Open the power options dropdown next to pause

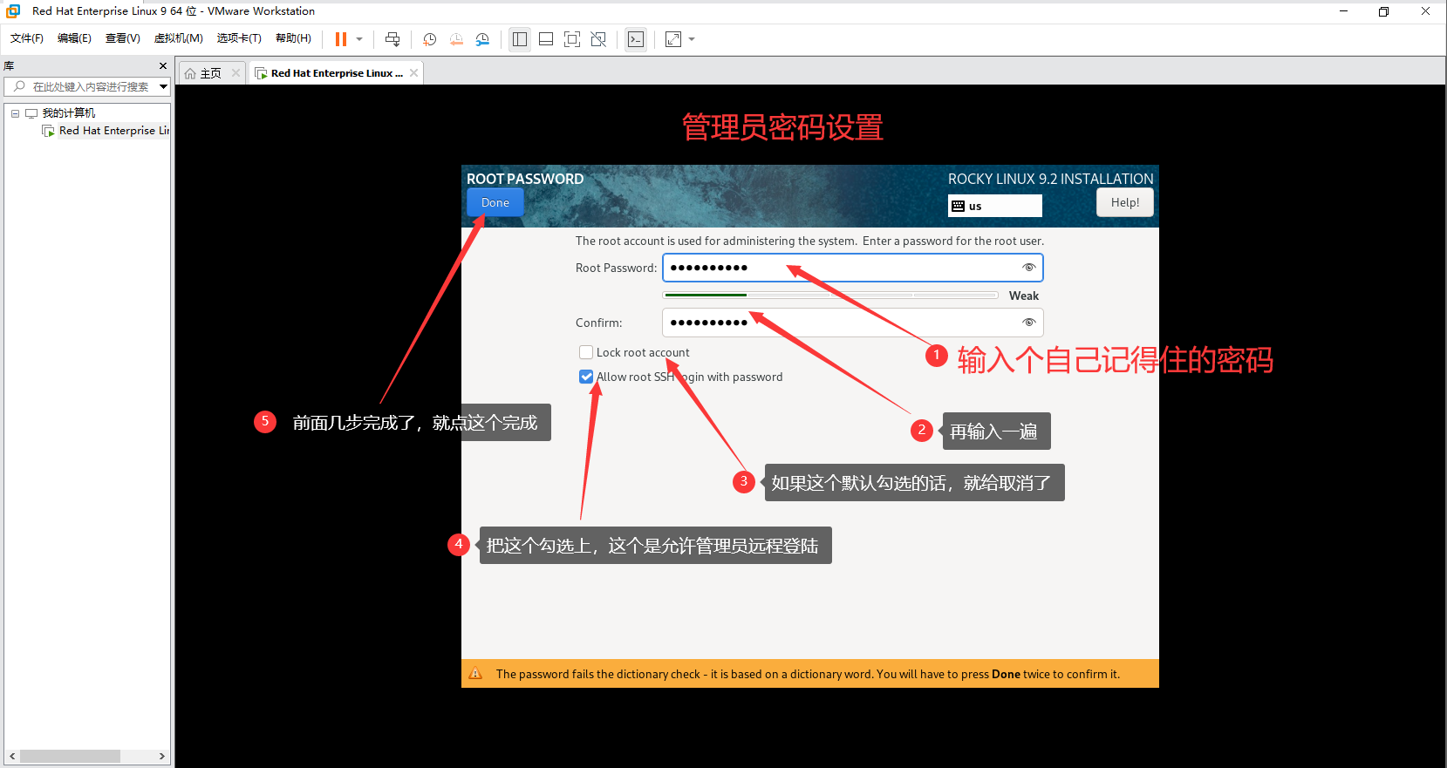tap(359, 39)
